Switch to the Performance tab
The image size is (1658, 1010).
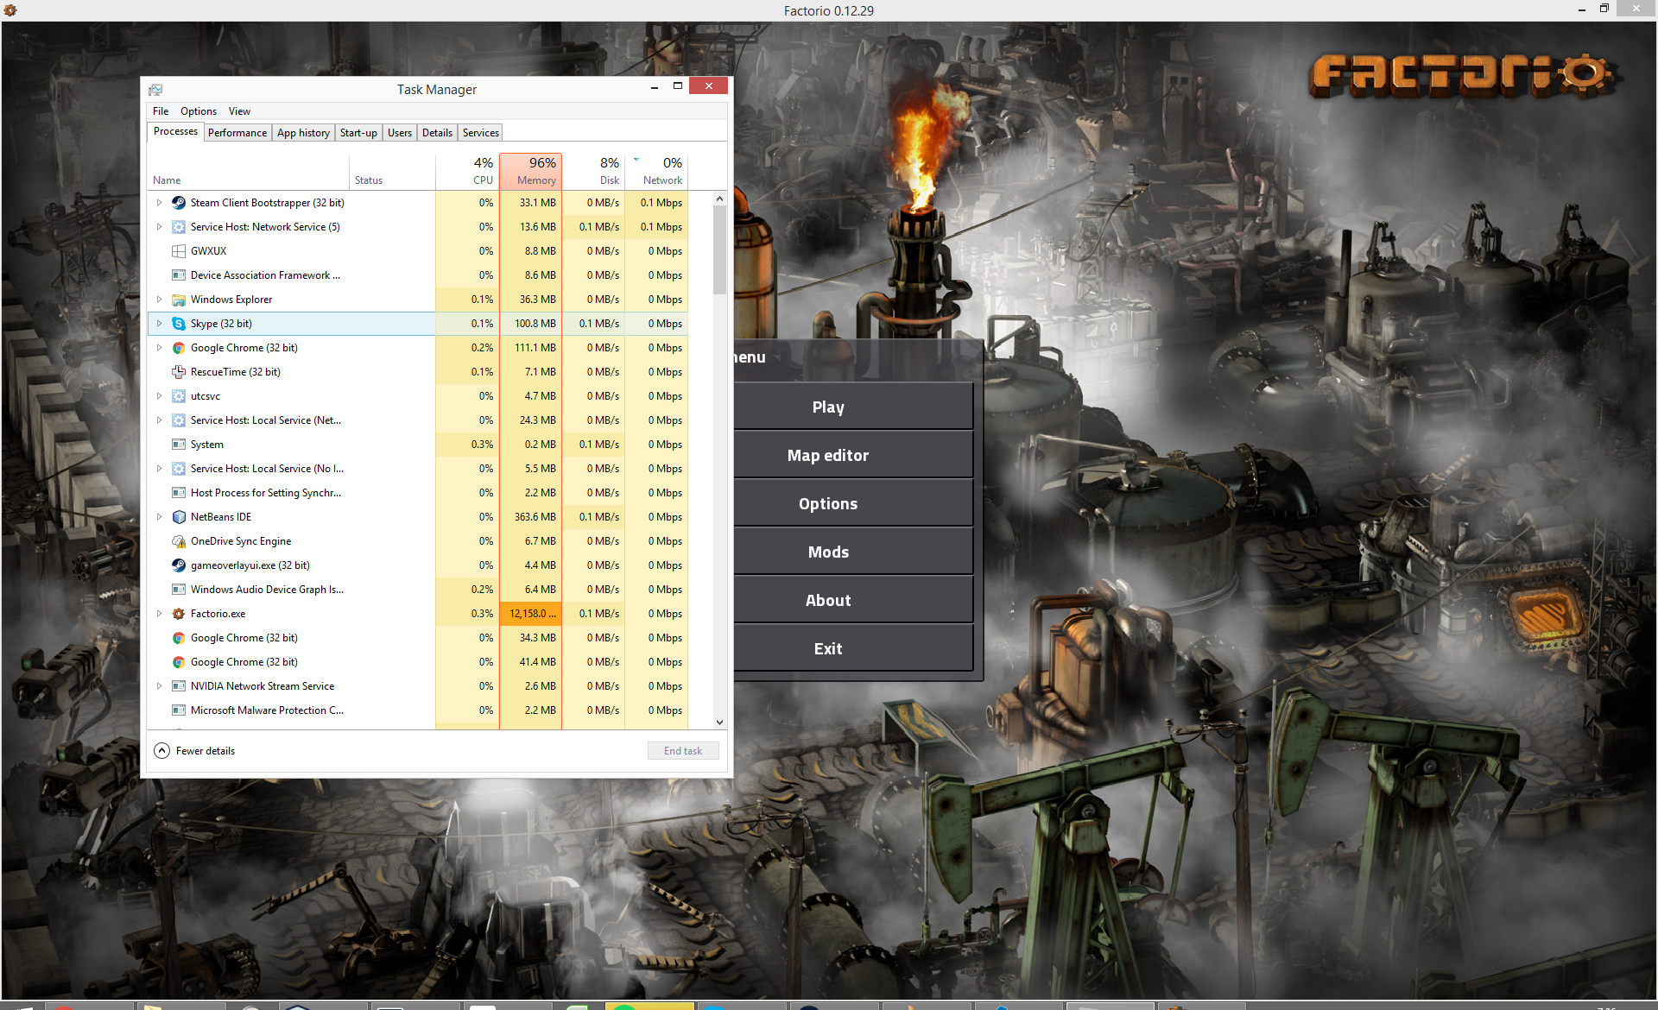237,133
